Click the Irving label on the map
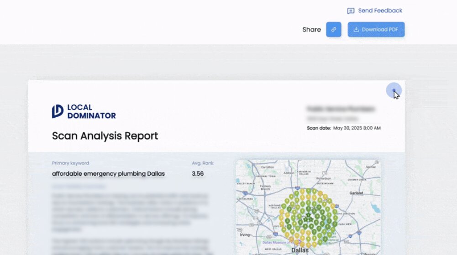457x255 pixels. pyautogui.click(x=246, y=234)
